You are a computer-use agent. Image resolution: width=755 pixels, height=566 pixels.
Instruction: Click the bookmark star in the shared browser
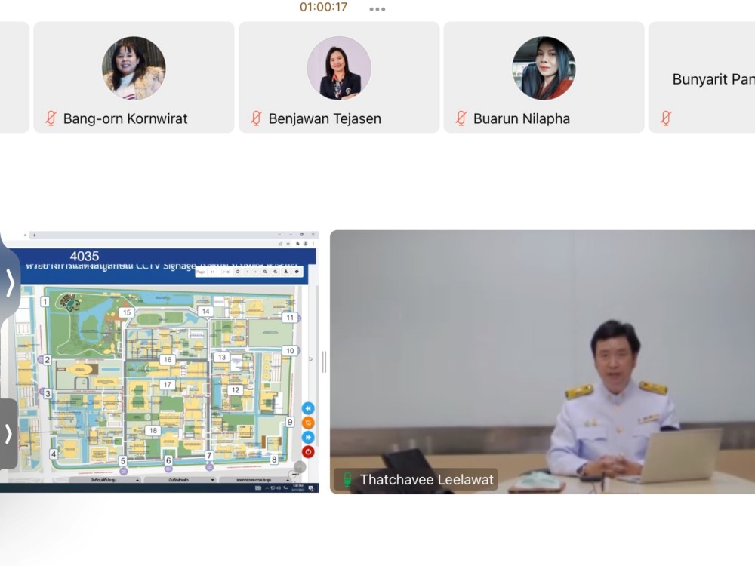(x=288, y=244)
